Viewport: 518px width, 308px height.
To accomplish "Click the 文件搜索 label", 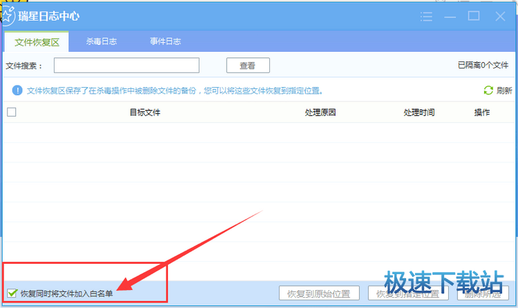I will pos(24,66).
